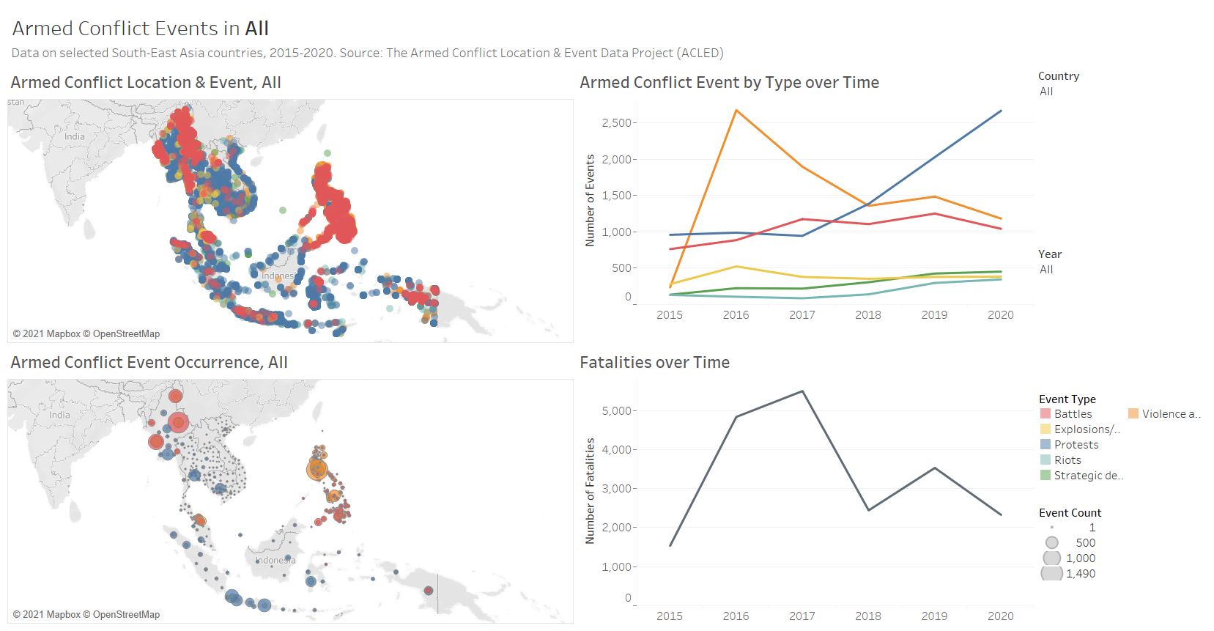Click the Event Count 500 circle icon
This screenshot has width=1214, height=631.
coord(1052,543)
